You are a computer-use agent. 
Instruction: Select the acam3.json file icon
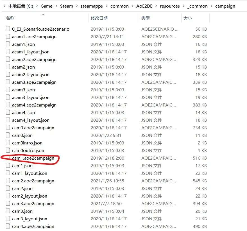pos(8,90)
